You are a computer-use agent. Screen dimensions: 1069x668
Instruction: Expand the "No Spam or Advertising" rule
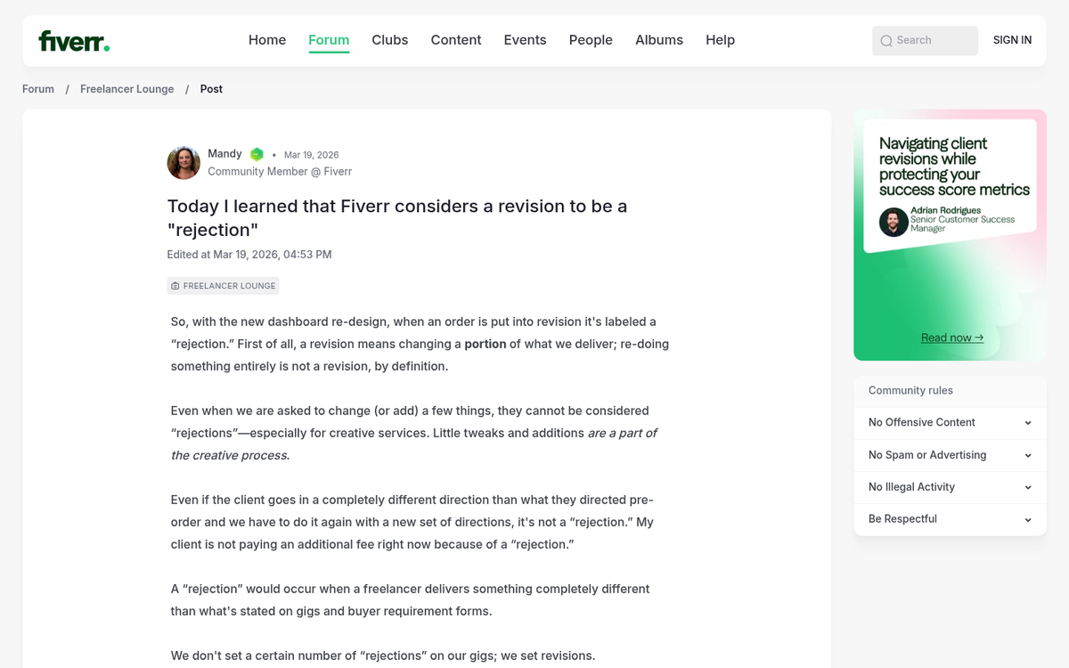(x=950, y=454)
